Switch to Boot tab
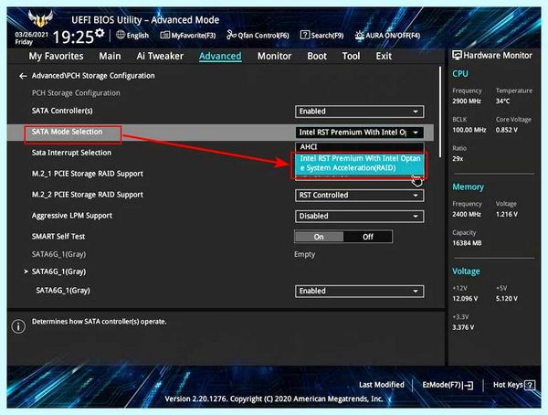Screen dimensions: 548x415 click(317, 56)
